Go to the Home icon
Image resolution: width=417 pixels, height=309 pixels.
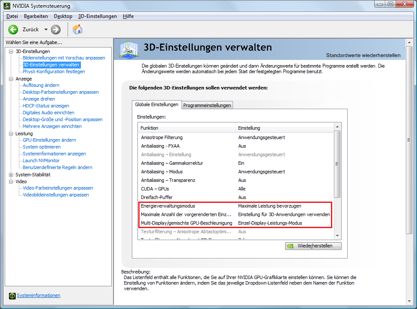point(77,29)
